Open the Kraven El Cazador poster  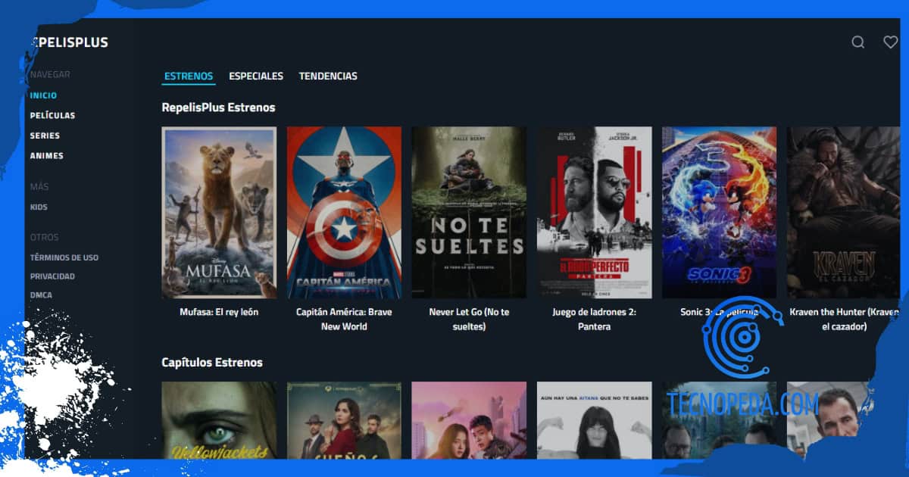pos(843,213)
